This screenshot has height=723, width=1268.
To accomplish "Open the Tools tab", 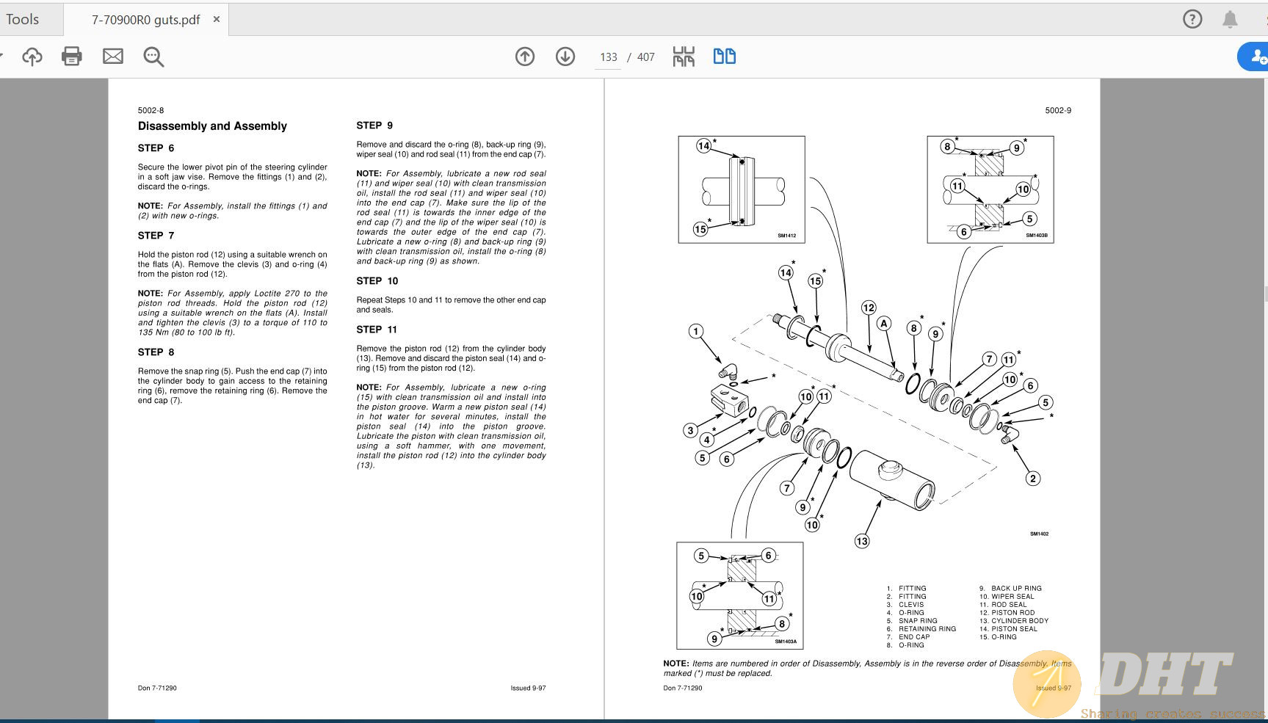I will (x=23, y=20).
